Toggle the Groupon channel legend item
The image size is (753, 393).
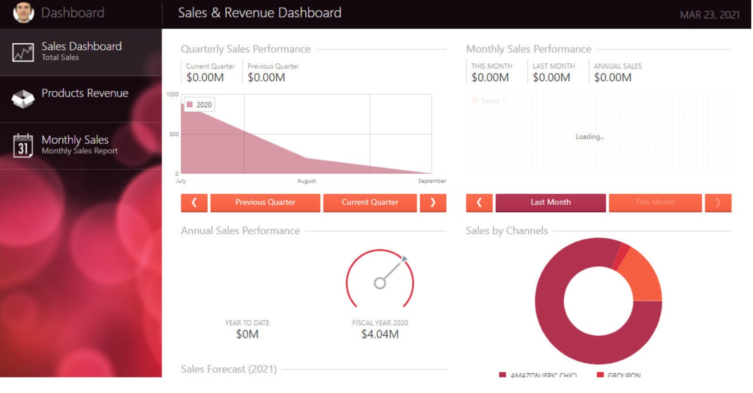coord(619,375)
